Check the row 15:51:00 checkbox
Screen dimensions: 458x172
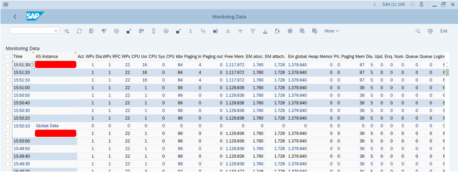tap(8, 88)
